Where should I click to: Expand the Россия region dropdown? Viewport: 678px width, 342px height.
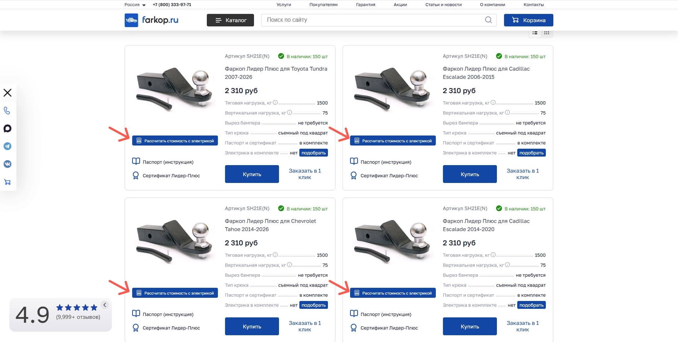[x=135, y=5]
